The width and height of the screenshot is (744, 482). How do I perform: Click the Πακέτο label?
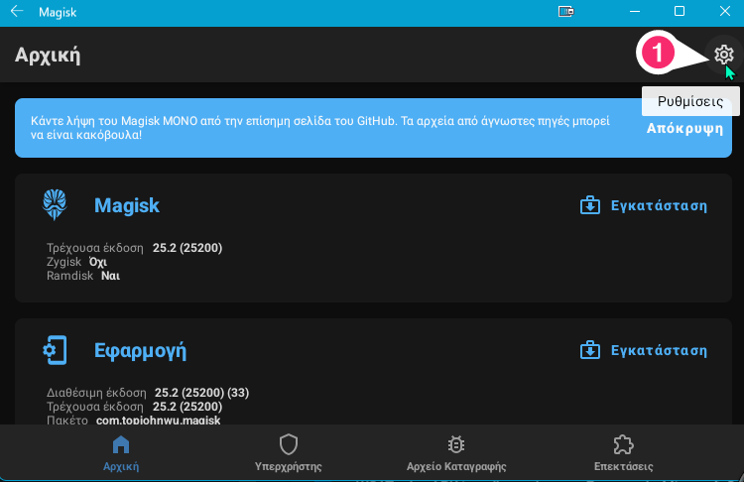coord(66,420)
